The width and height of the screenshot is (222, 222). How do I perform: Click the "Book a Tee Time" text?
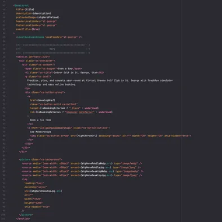click(41, 120)
